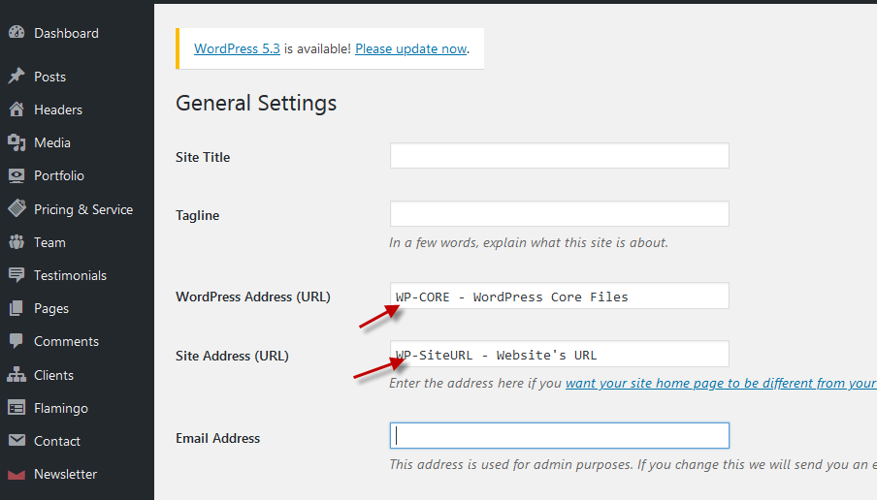Screen dimensions: 877x500
Task: Select the Newsletter menu label
Action: point(65,474)
